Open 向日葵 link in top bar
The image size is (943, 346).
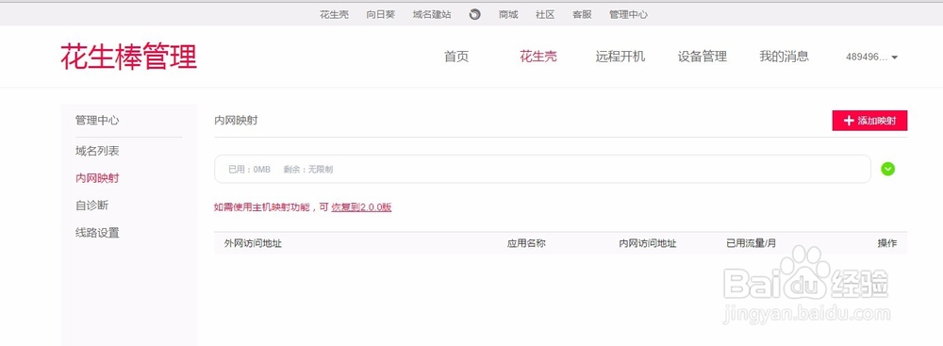[x=381, y=14]
